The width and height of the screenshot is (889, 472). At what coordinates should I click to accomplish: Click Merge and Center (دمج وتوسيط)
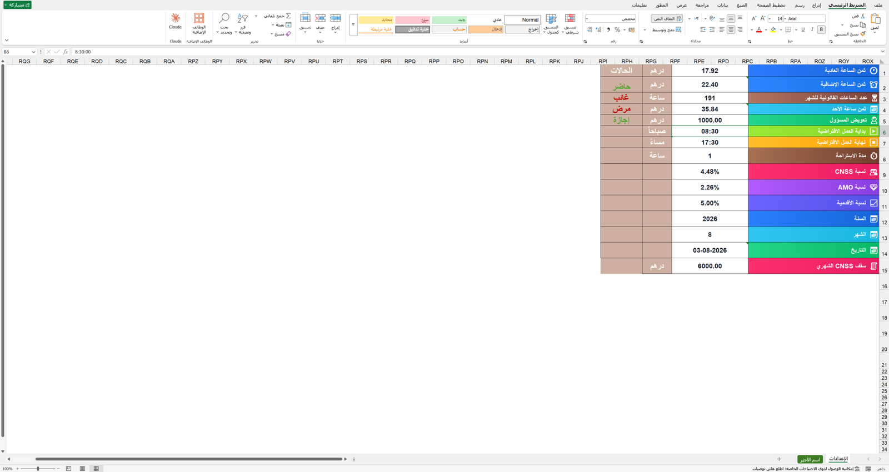(666, 29)
